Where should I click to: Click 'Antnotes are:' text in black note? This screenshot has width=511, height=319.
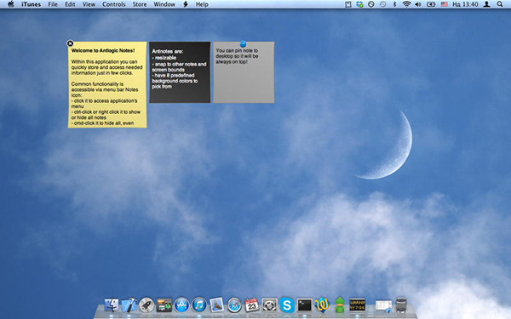[x=168, y=51]
